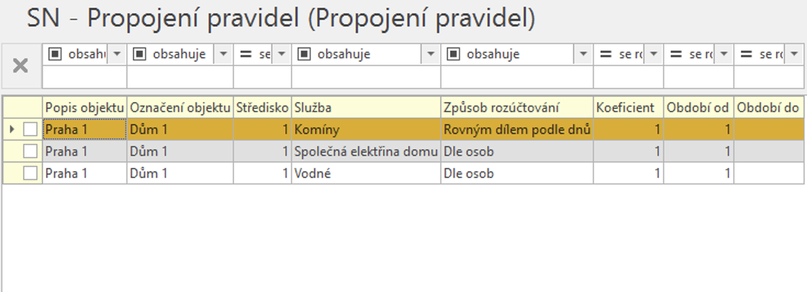Focus the Služba filter text field
This screenshot has height=292, width=807.
coord(366,77)
